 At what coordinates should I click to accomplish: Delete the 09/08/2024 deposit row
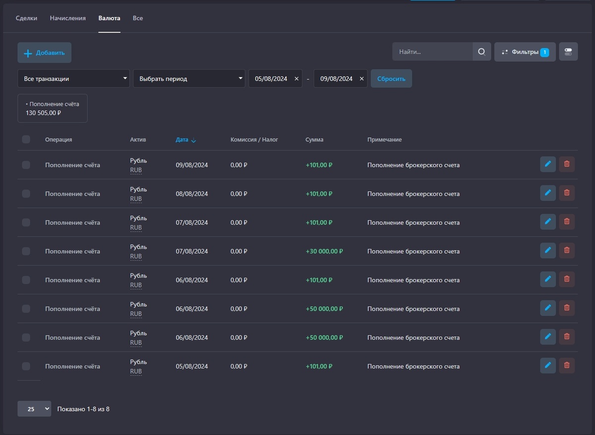click(x=567, y=164)
